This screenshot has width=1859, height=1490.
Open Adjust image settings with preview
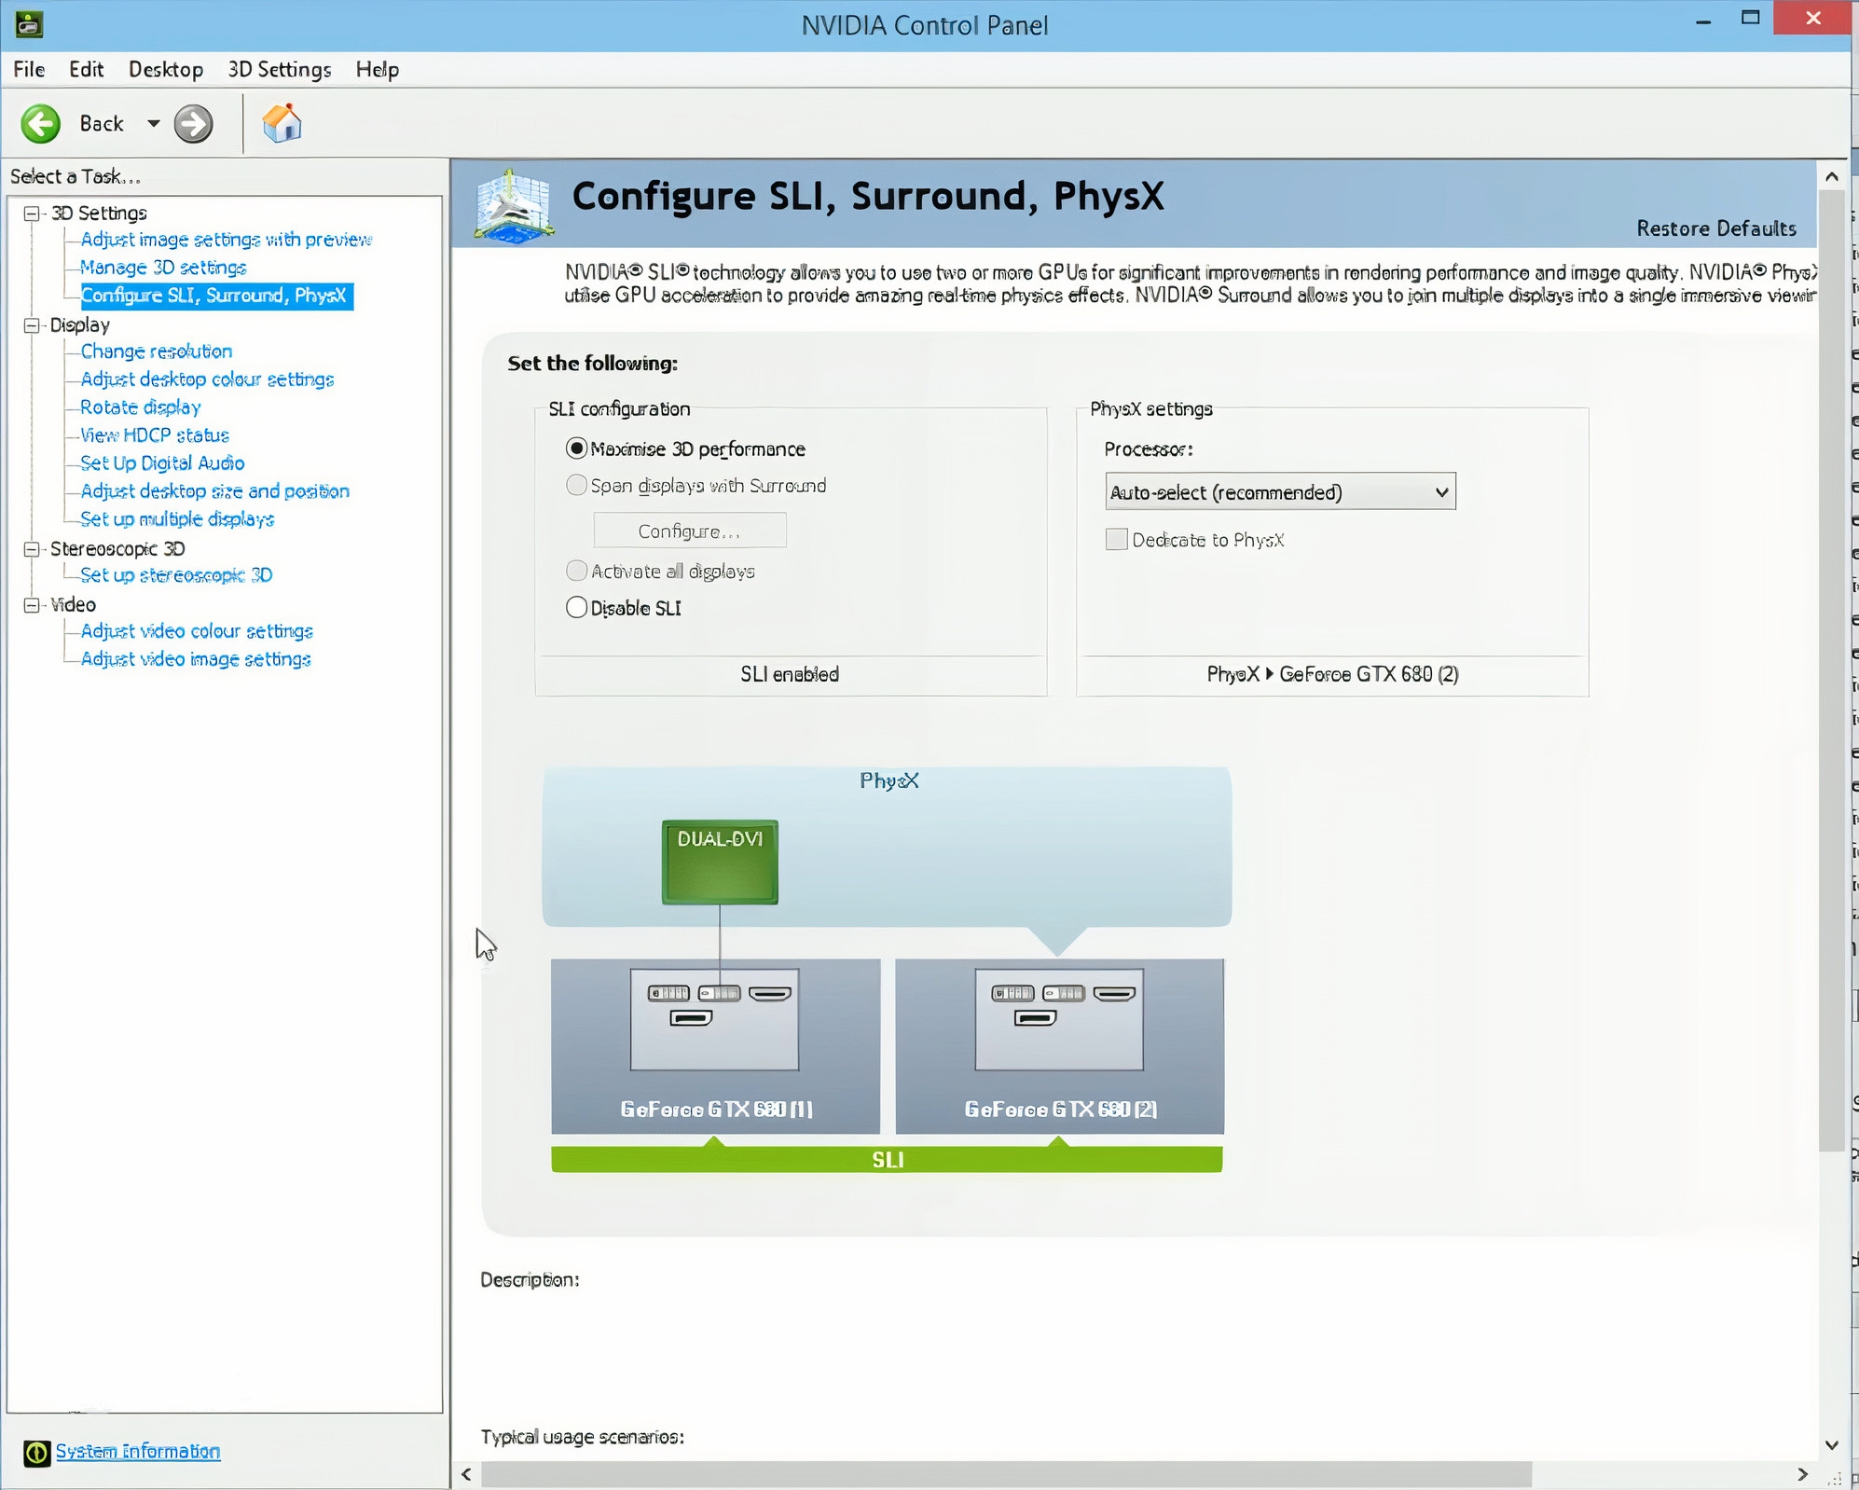(227, 240)
